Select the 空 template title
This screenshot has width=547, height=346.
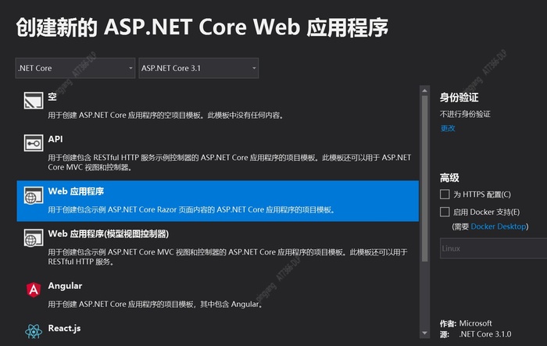coord(52,97)
